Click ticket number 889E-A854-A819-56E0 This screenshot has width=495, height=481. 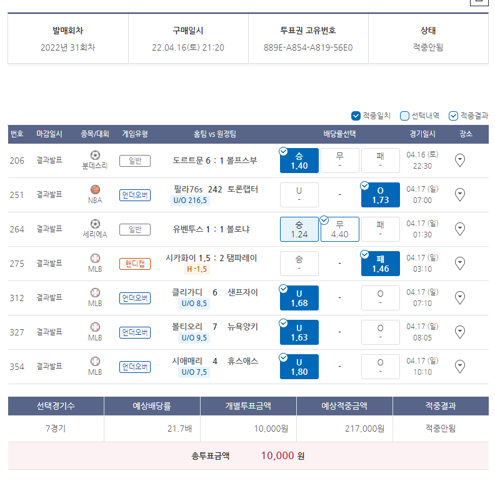click(x=308, y=47)
